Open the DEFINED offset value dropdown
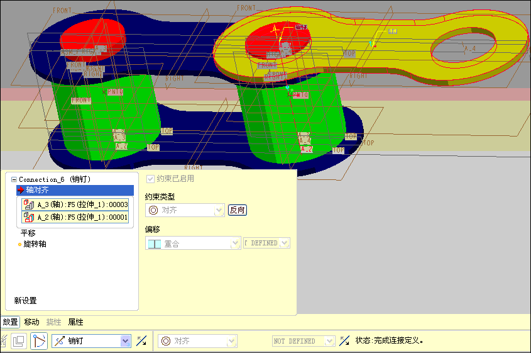The height and width of the screenshot is (353, 531). (266, 243)
